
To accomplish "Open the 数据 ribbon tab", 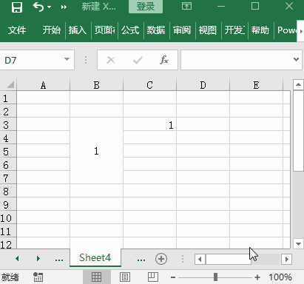I will 156,30.
